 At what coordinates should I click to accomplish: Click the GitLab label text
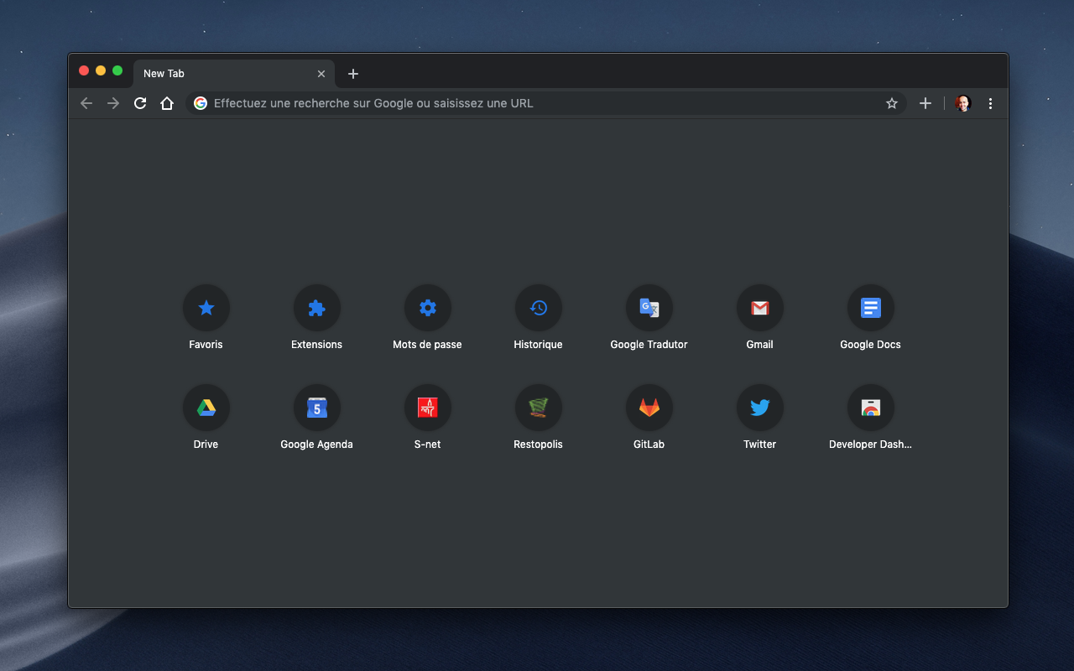[x=649, y=445]
